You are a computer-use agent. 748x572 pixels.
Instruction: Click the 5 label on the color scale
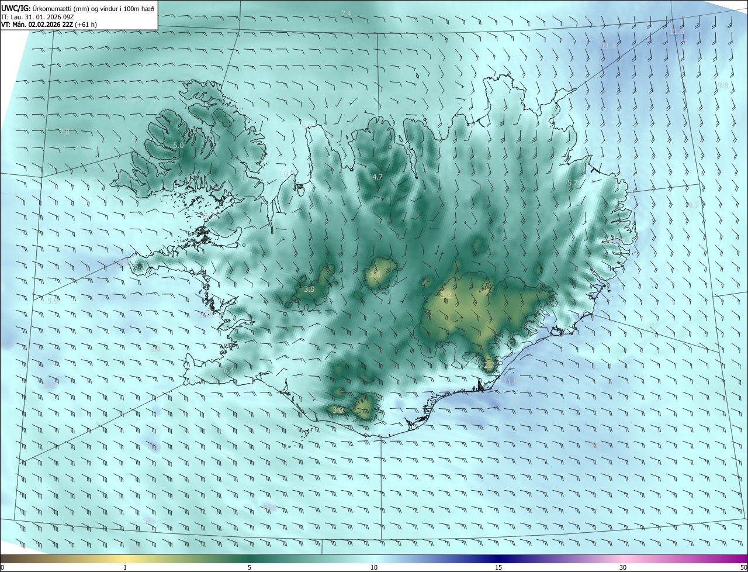(x=250, y=568)
